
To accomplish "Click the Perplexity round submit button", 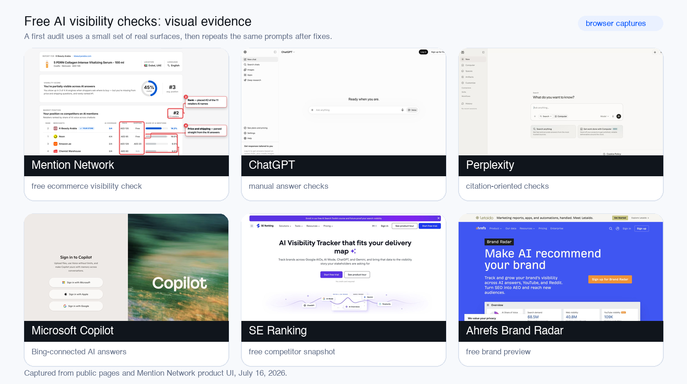I will tap(619, 116).
